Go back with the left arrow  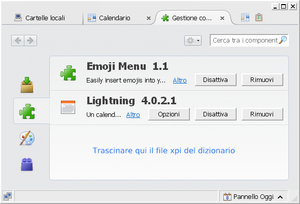[18, 40]
